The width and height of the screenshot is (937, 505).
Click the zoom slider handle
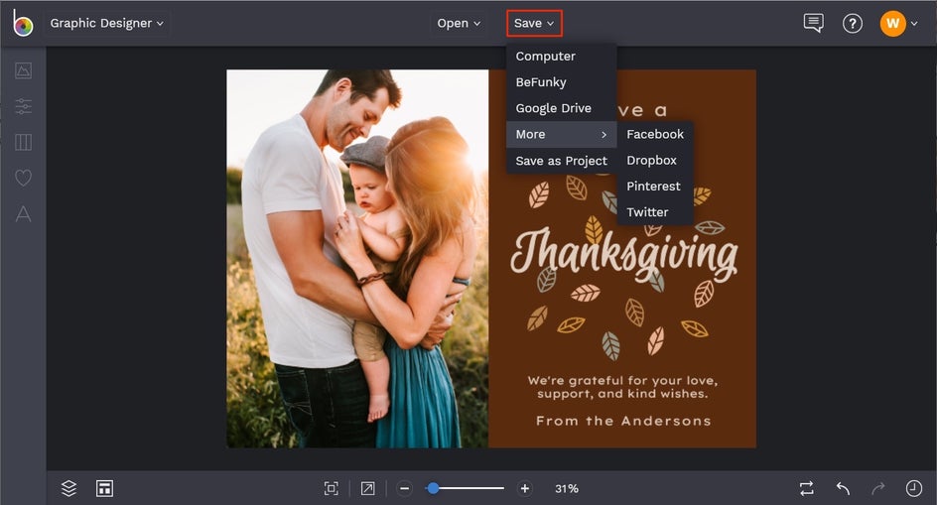433,488
